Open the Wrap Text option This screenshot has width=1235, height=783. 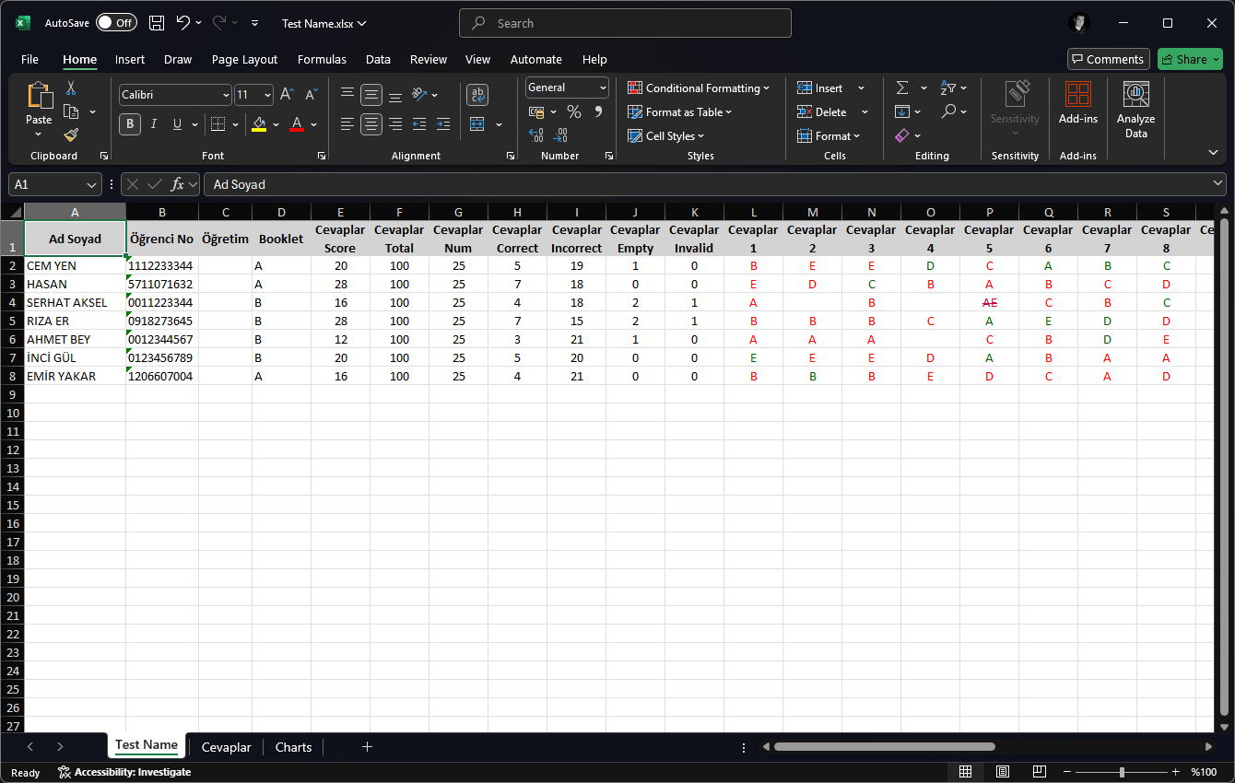tap(477, 95)
